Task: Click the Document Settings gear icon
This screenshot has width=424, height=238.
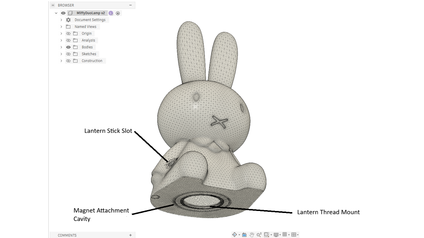Action: click(68, 20)
